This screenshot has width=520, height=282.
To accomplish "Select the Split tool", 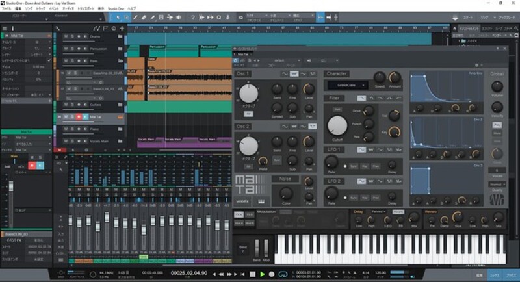I will click(x=135, y=18).
